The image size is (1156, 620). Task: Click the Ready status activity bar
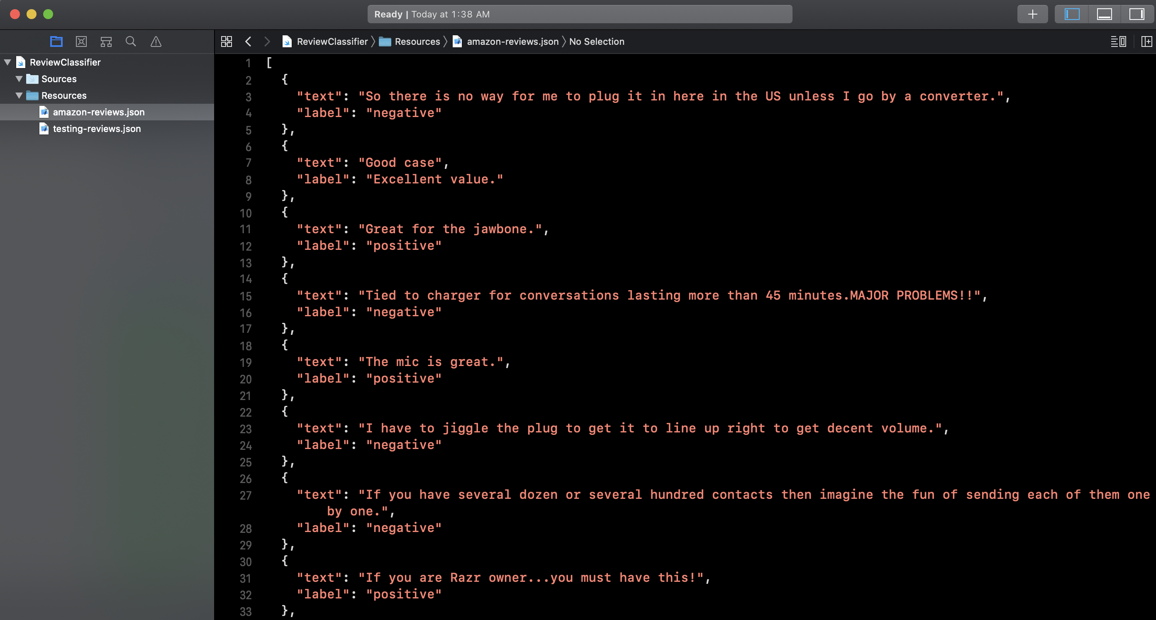click(579, 14)
